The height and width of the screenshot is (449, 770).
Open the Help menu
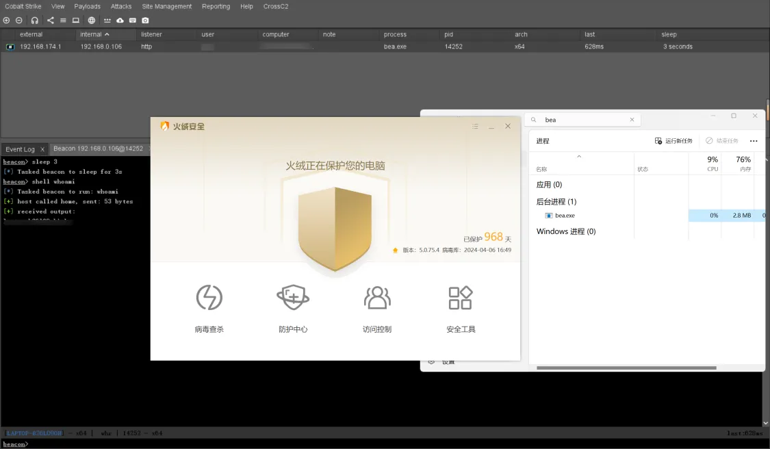click(x=246, y=6)
